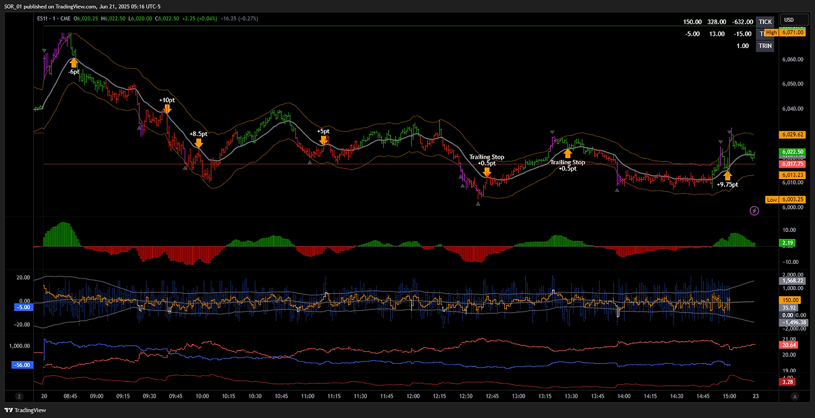This screenshot has width=815, height=418.
Task: Click the green 2.19 histogram value label
Action: [x=788, y=243]
